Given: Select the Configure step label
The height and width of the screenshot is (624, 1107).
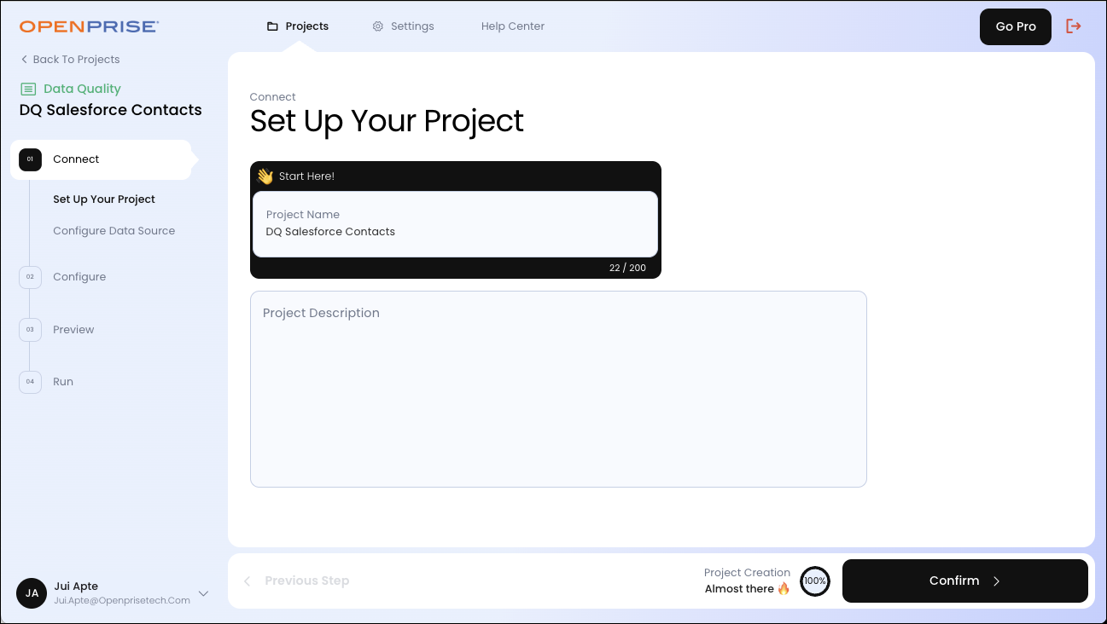Looking at the screenshot, I should coord(79,277).
